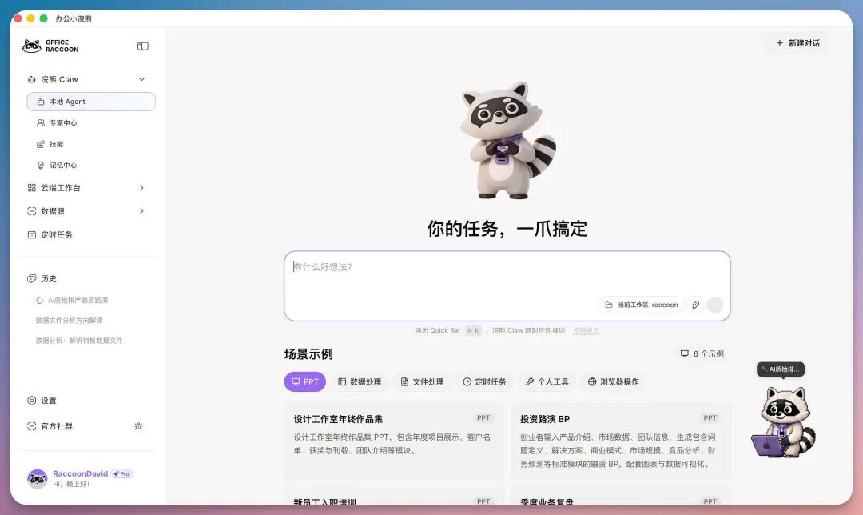The height and width of the screenshot is (515, 863).
Task: Click the RaccoonDavid username
Action: coord(81,473)
